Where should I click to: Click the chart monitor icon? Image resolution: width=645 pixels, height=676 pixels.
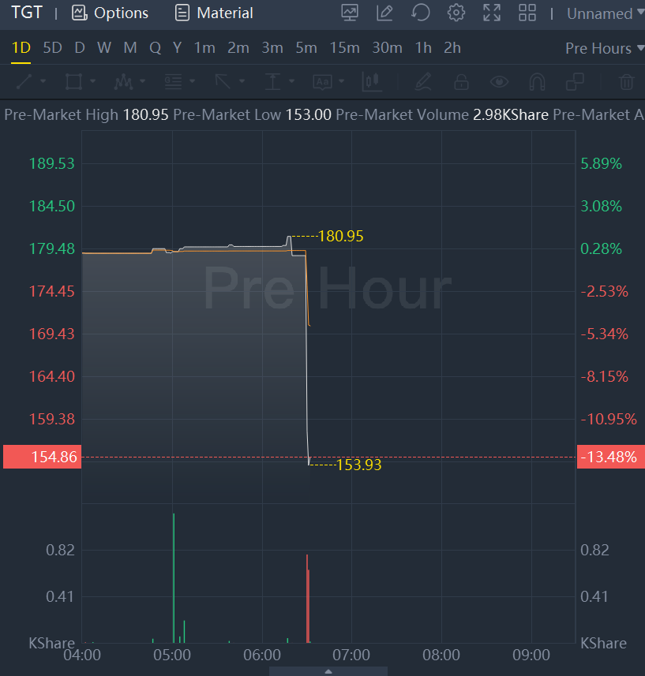350,13
